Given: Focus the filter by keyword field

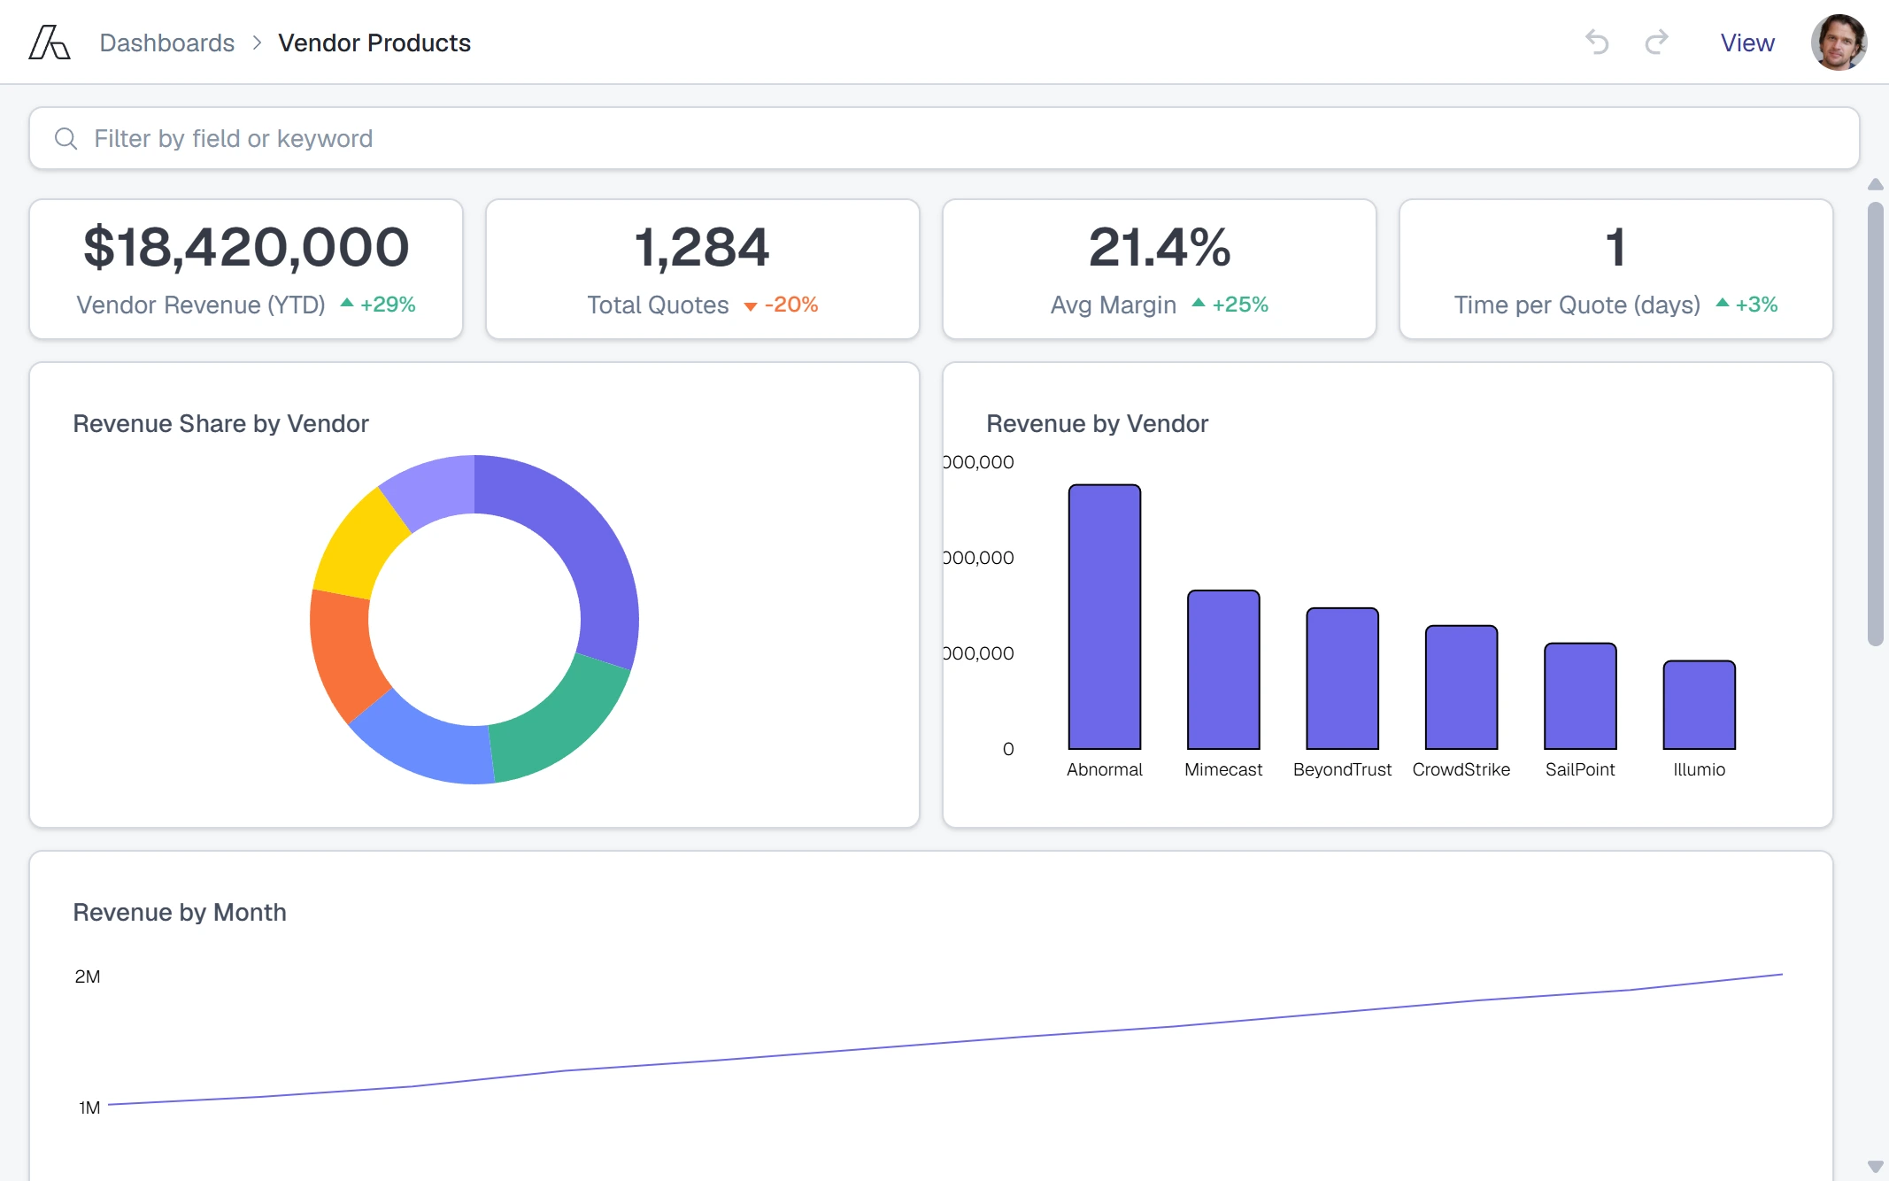Looking at the screenshot, I should 944,138.
